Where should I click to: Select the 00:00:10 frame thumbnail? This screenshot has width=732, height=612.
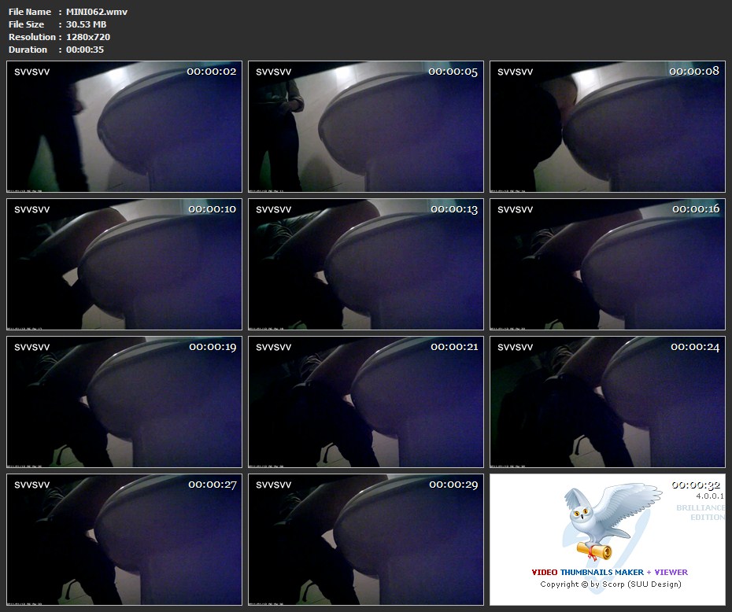(x=124, y=264)
